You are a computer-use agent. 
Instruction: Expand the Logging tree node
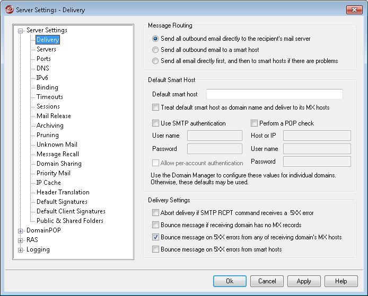click(x=21, y=250)
